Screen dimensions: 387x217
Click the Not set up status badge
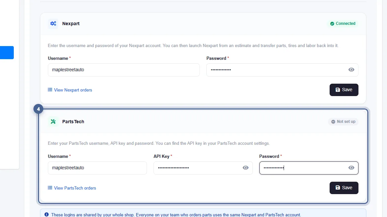[x=343, y=122]
